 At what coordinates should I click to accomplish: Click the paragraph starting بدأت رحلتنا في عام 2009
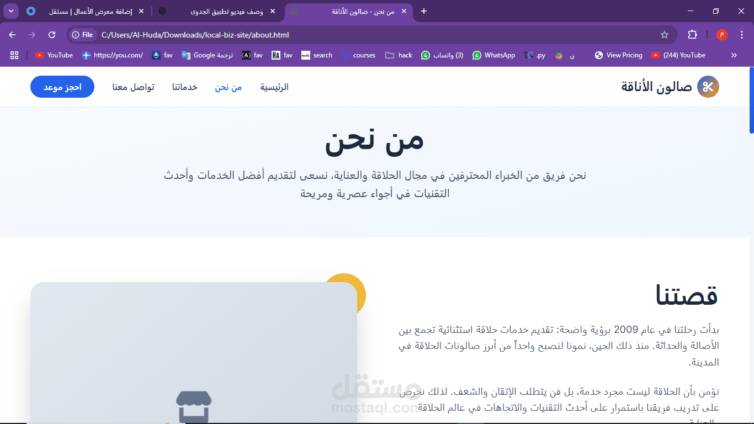pyautogui.click(x=559, y=346)
